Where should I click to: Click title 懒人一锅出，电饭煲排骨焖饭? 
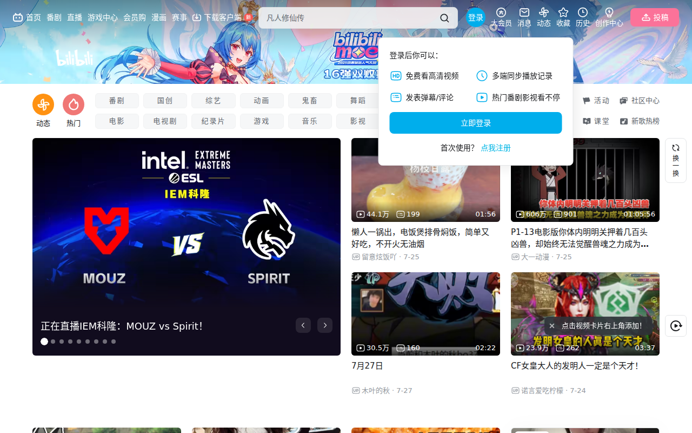coord(420,238)
